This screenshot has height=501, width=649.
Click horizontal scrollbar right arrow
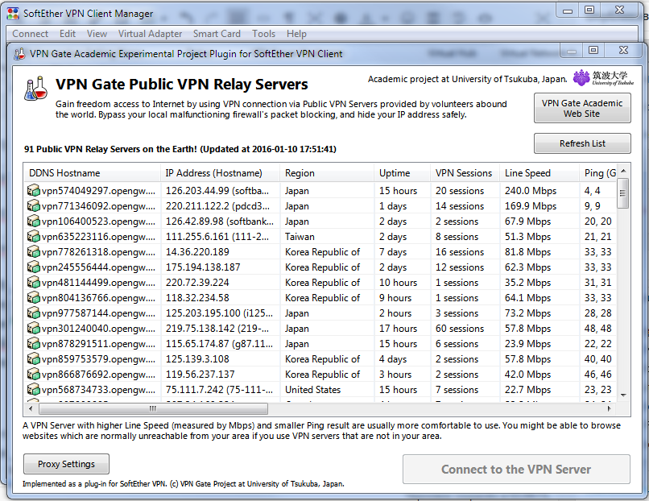click(609, 408)
